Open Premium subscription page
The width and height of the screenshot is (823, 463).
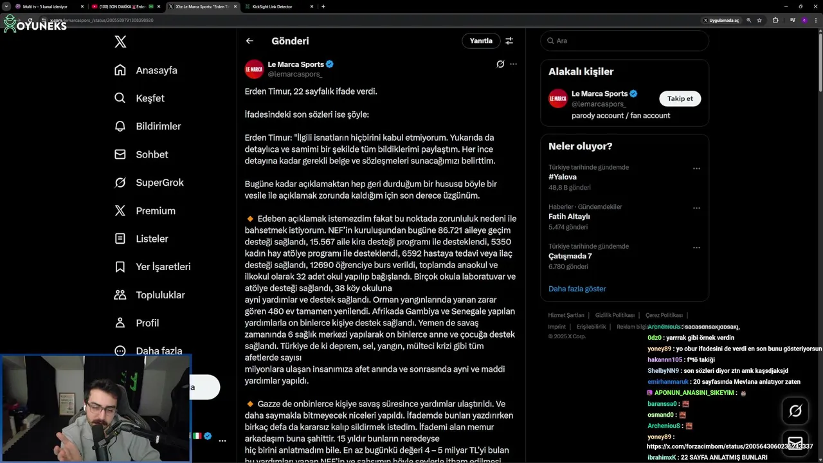[144, 211]
